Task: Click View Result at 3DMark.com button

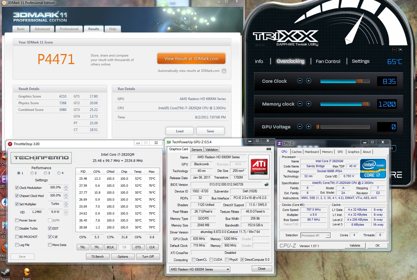Action: [191, 59]
